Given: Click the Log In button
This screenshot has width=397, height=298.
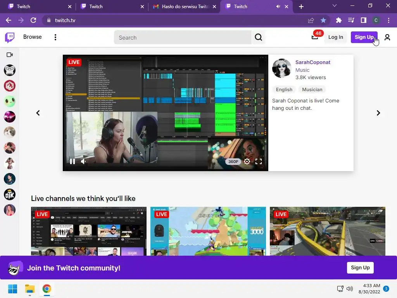Looking at the screenshot, I should click(x=335, y=37).
